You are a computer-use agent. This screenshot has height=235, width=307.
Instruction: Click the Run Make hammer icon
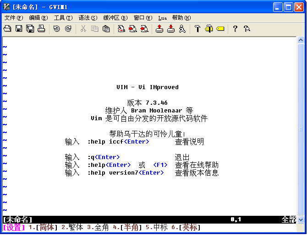pyautogui.click(x=197, y=29)
